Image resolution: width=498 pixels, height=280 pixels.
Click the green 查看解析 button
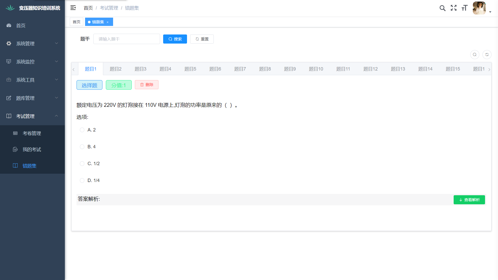(469, 200)
